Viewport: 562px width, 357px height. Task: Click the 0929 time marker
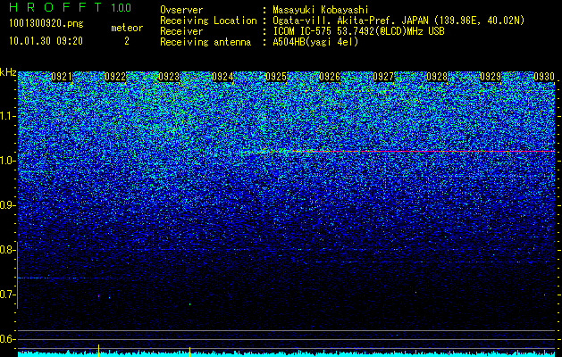tap(491, 77)
